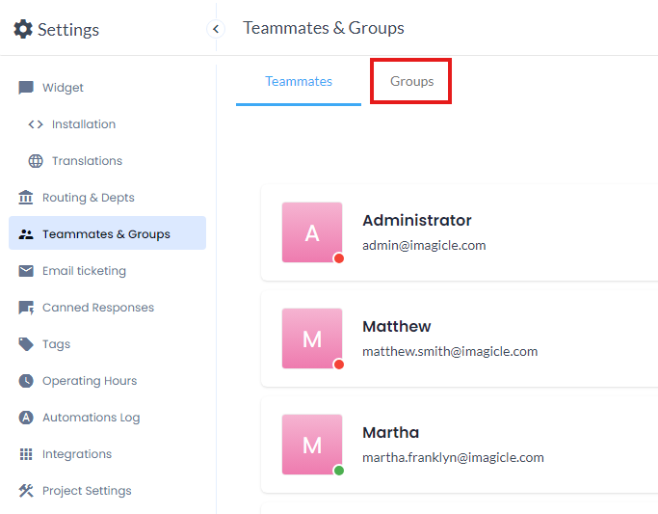
Task: Open the Integrations settings page
Action: [76, 454]
